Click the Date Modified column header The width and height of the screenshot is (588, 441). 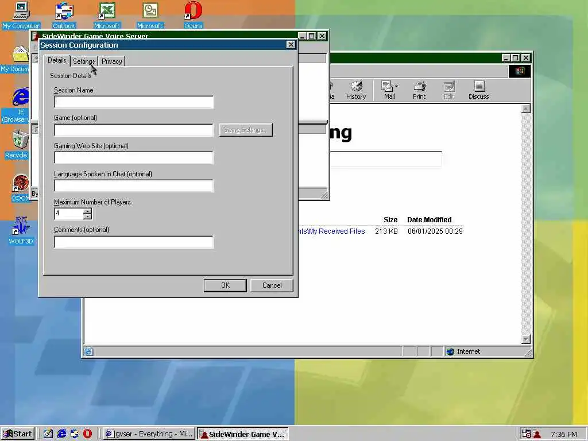(x=430, y=220)
